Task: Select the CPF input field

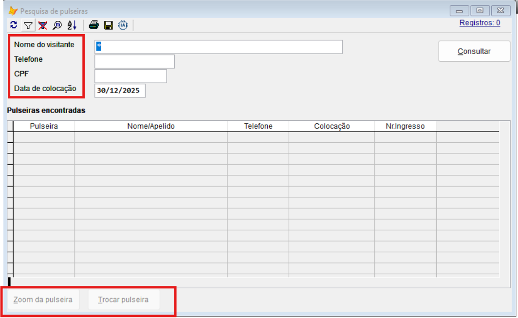Action: pyautogui.click(x=130, y=76)
